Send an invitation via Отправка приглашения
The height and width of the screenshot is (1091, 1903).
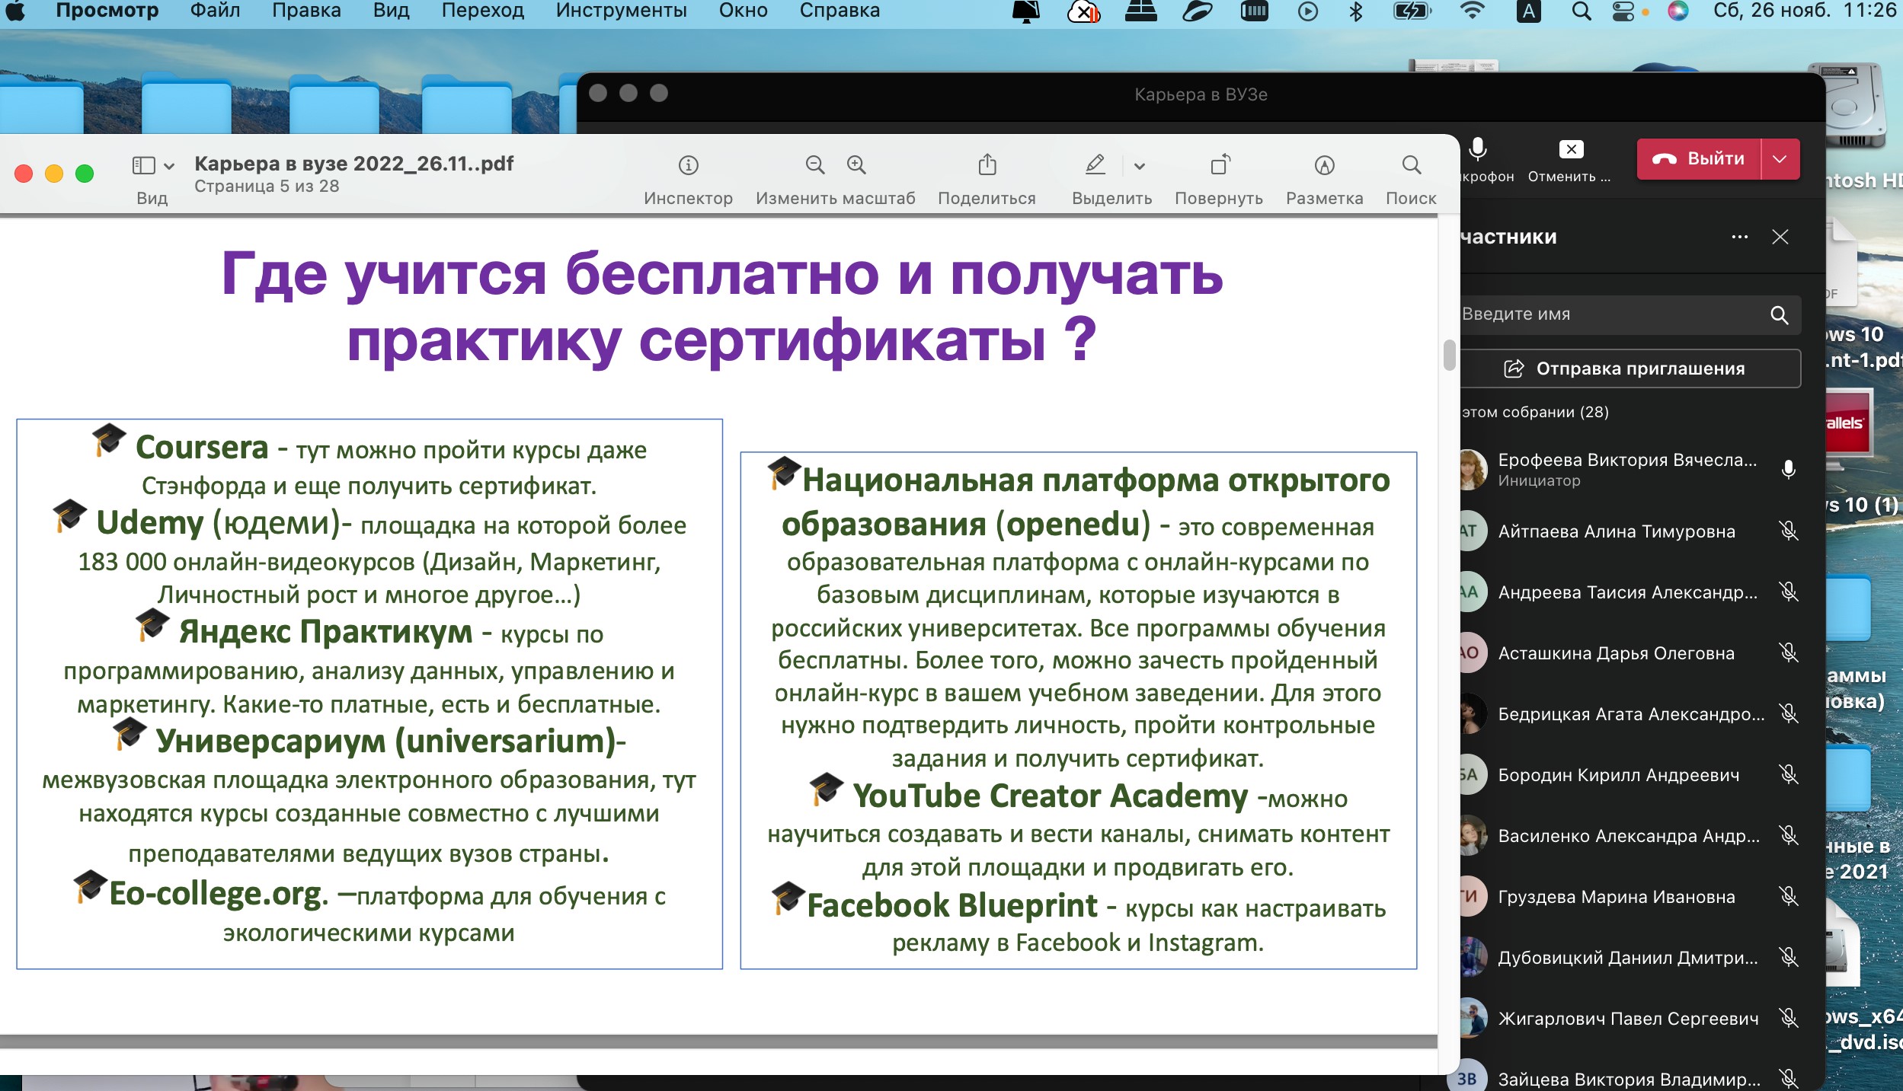tap(1630, 368)
